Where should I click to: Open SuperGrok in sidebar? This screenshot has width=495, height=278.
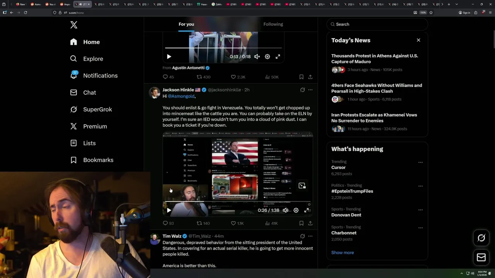coord(91,109)
